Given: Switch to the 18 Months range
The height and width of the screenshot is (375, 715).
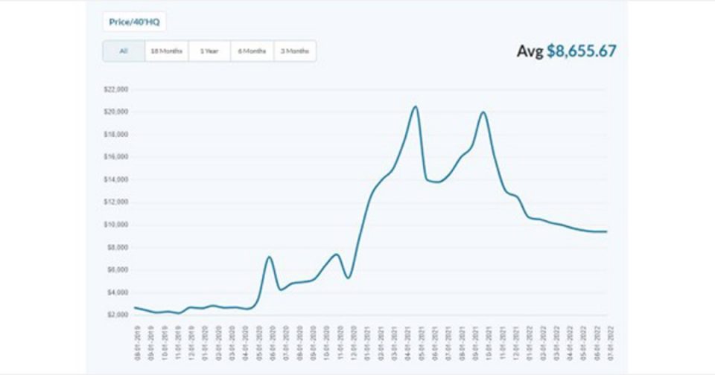Looking at the screenshot, I should click(166, 51).
